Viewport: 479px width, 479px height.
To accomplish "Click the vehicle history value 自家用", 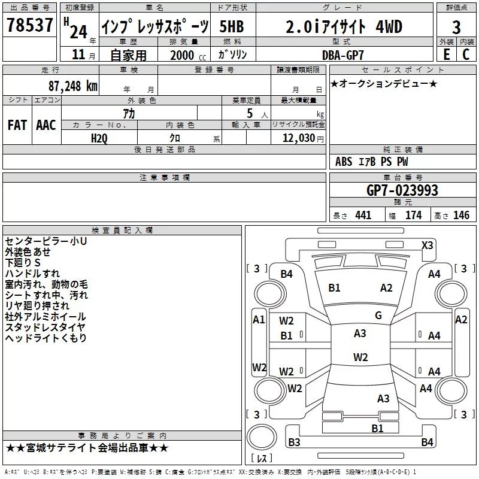I will pyautogui.click(x=128, y=55).
